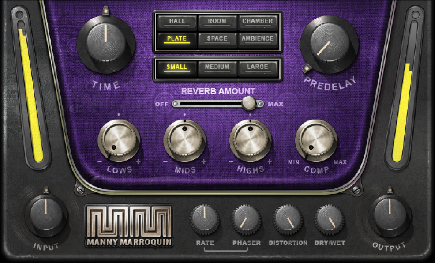Choose the Chamber reverb type
The image size is (435, 263).
click(258, 21)
